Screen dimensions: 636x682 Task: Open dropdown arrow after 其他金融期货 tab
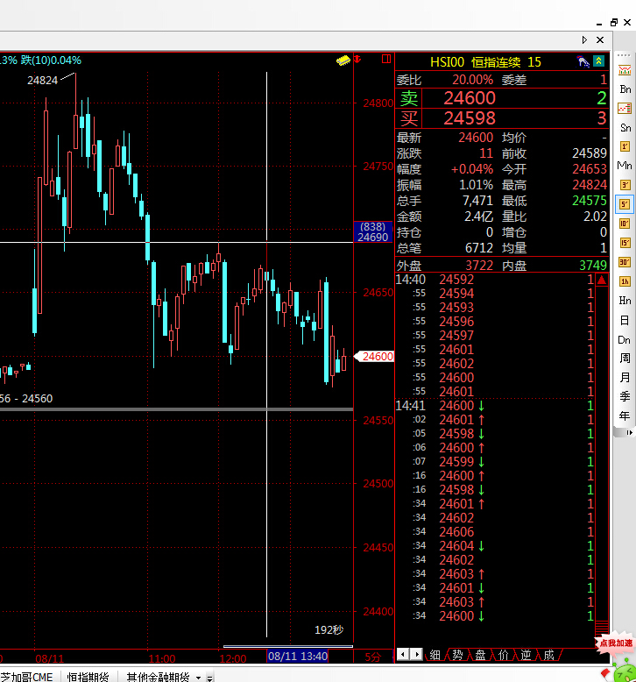[x=199, y=677]
